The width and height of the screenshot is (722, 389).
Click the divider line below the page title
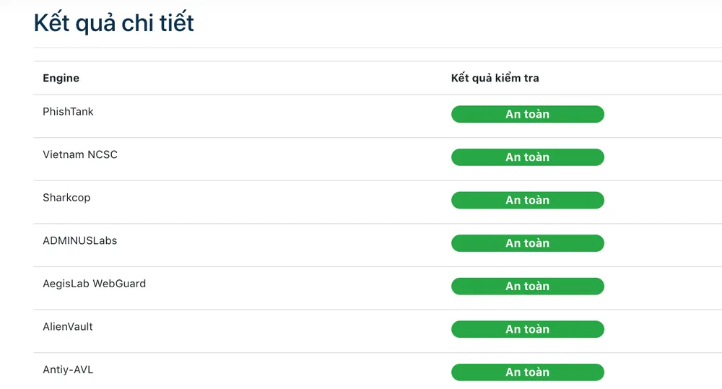[375, 48]
